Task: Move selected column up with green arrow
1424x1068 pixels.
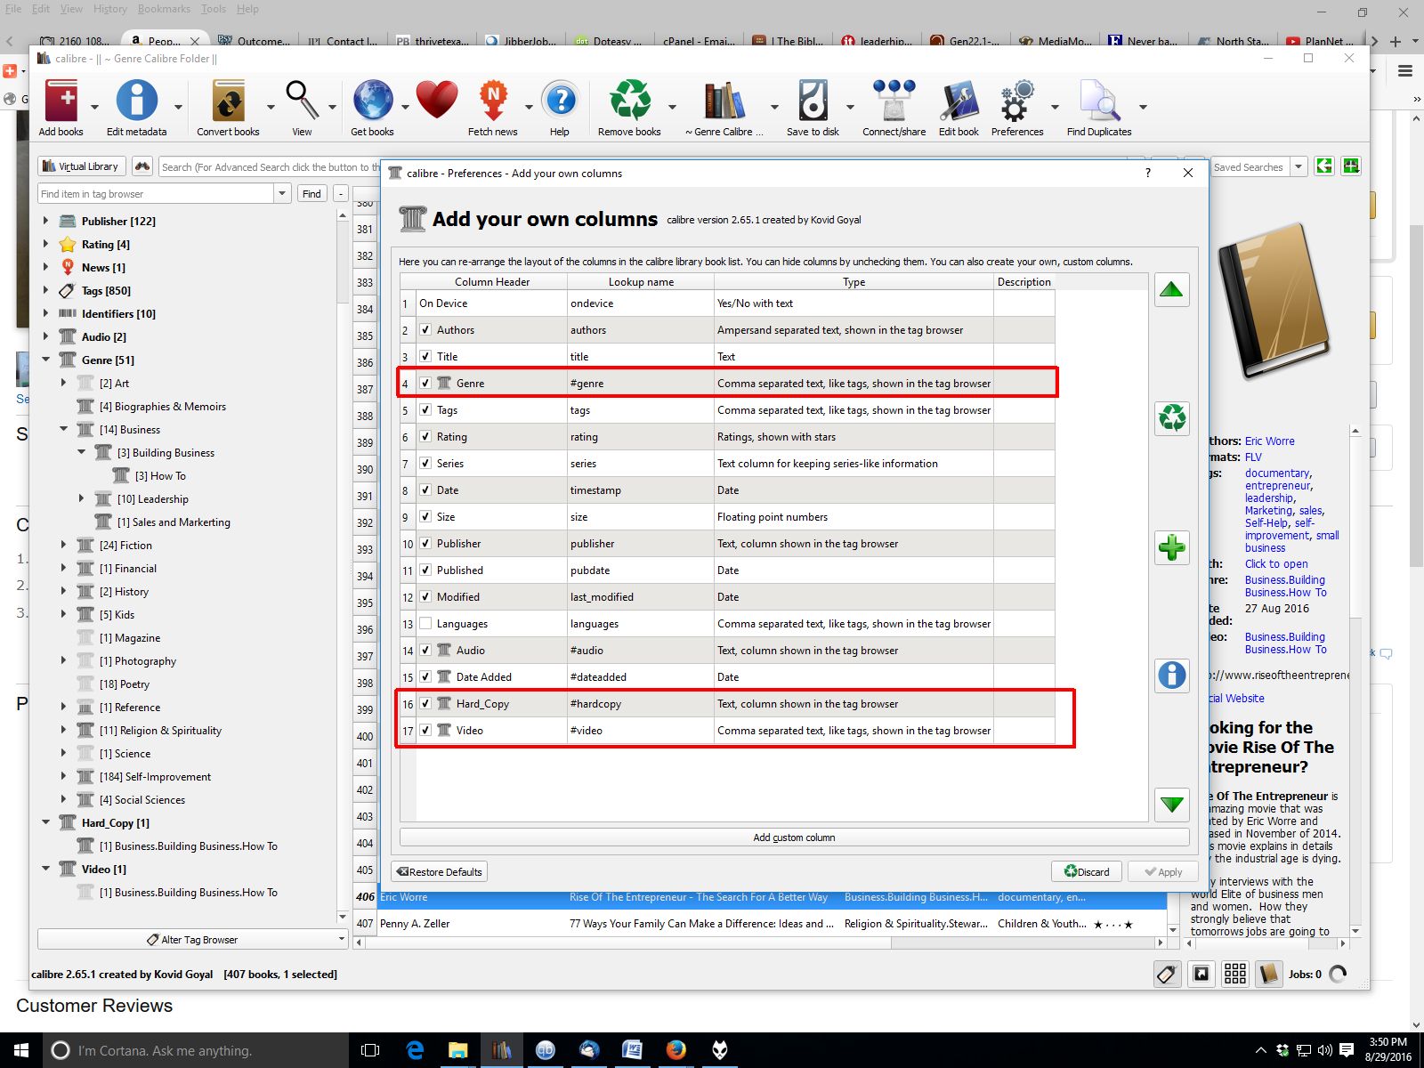Action: pos(1172,289)
